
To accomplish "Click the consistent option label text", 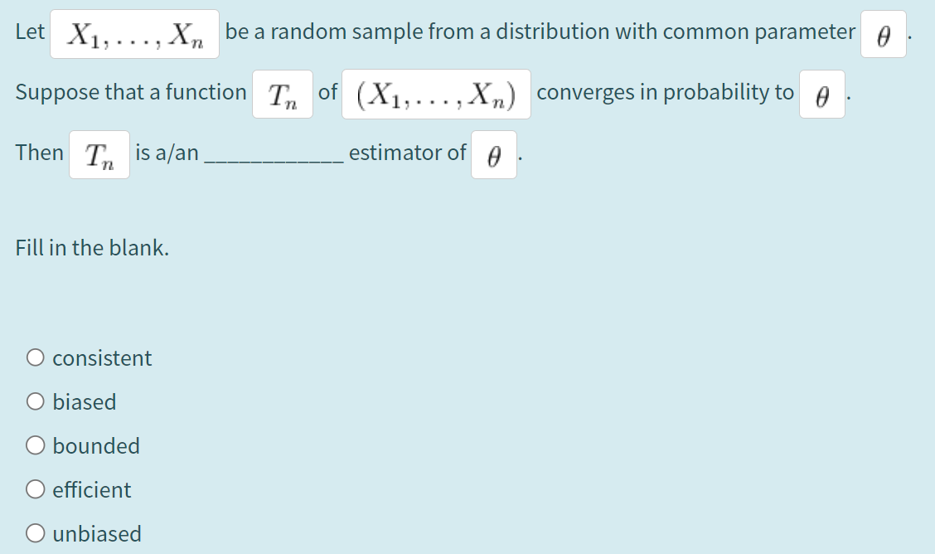I will [102, 358].
